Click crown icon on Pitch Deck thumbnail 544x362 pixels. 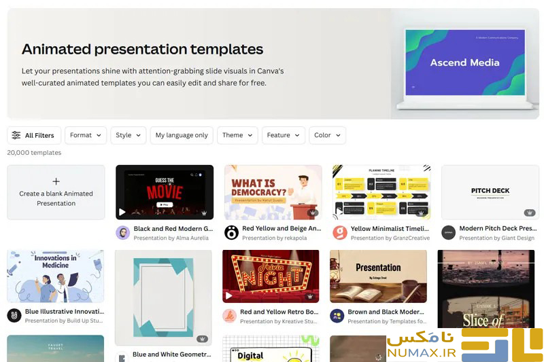point(529,213)
